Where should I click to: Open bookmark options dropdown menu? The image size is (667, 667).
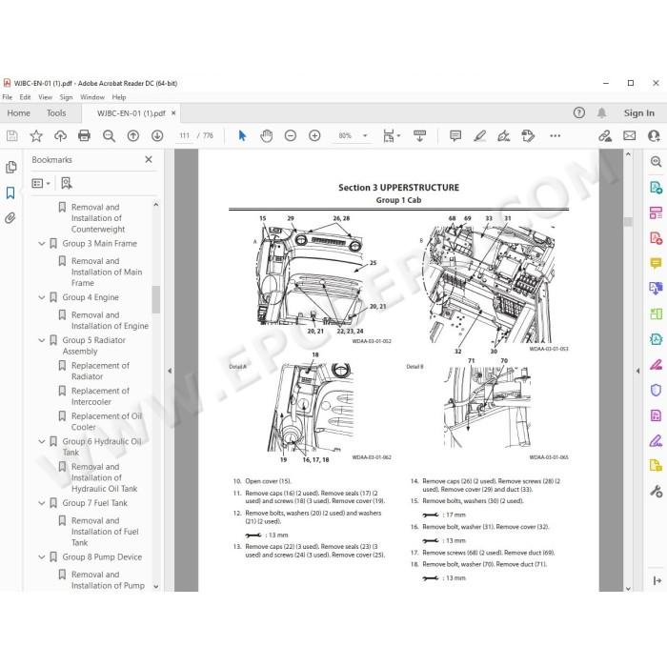point(41,183)
